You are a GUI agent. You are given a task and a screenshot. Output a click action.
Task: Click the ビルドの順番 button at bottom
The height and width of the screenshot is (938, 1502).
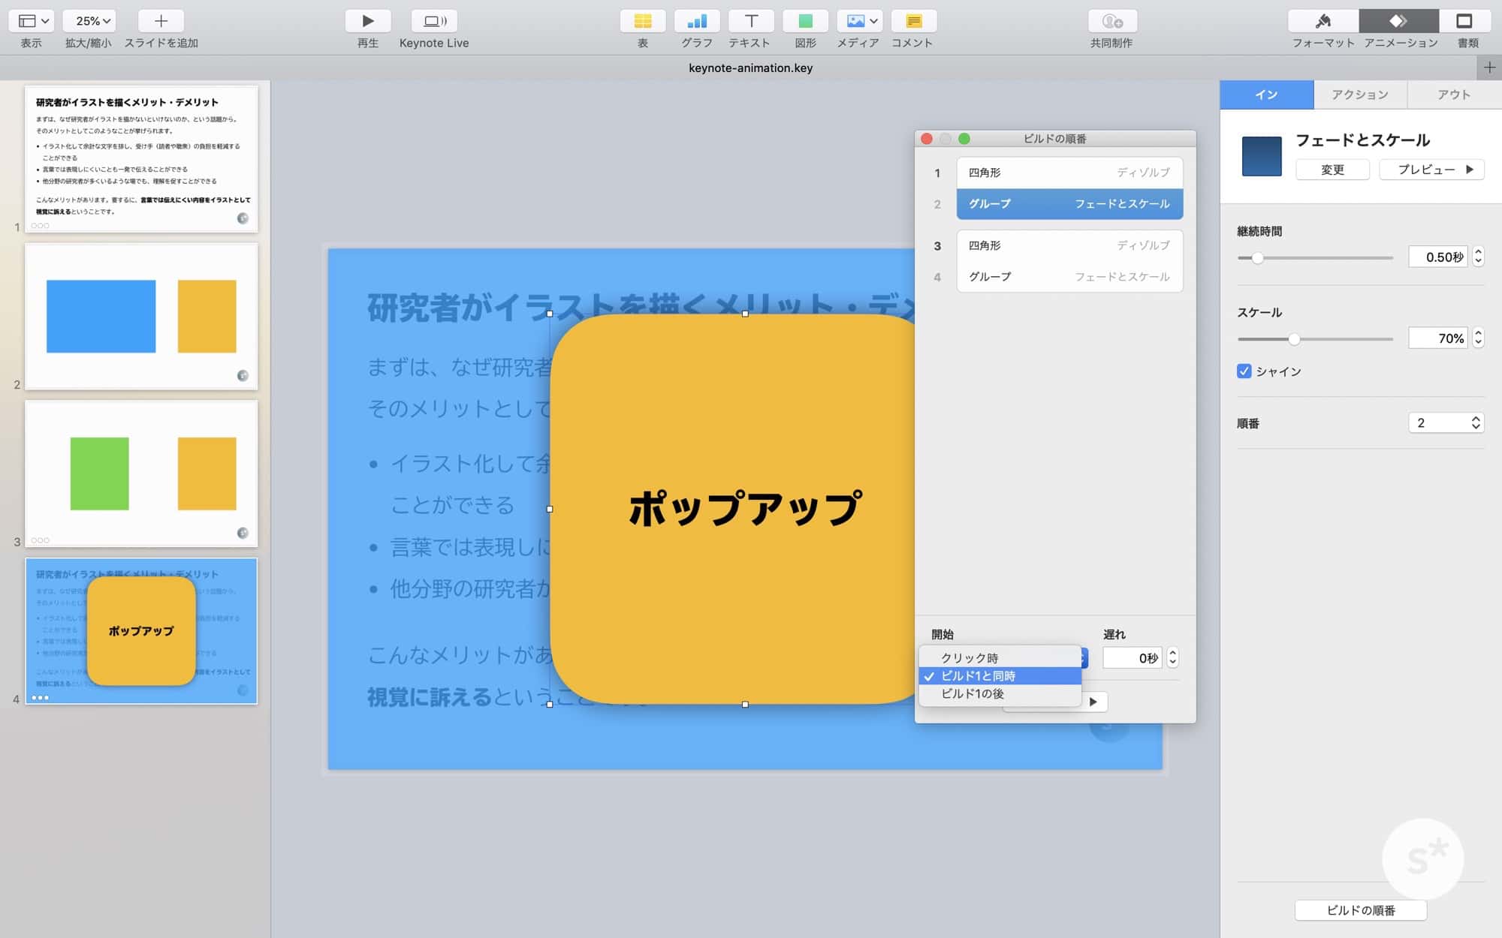pyautogui.click(x=1361, y=910)
